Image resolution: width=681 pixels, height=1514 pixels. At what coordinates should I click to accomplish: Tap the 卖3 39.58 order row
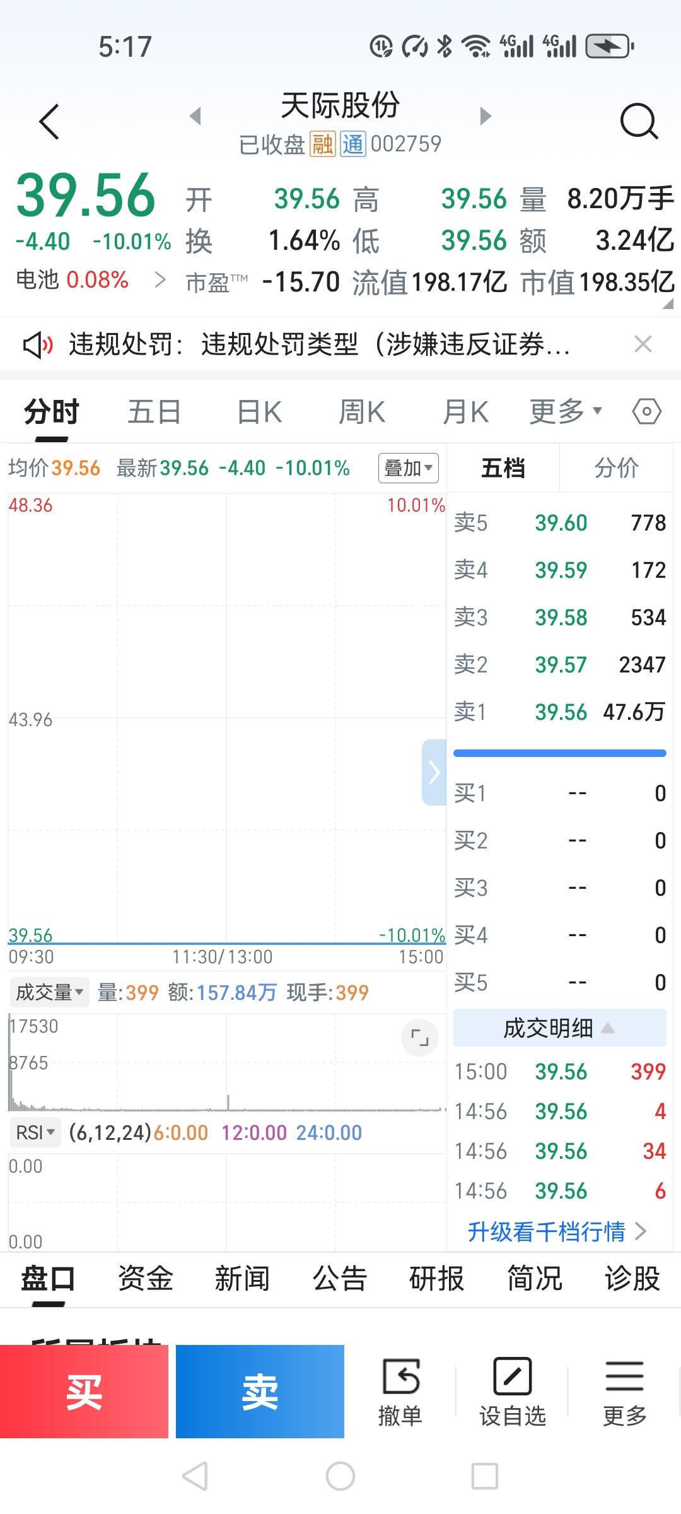(560, 617)
